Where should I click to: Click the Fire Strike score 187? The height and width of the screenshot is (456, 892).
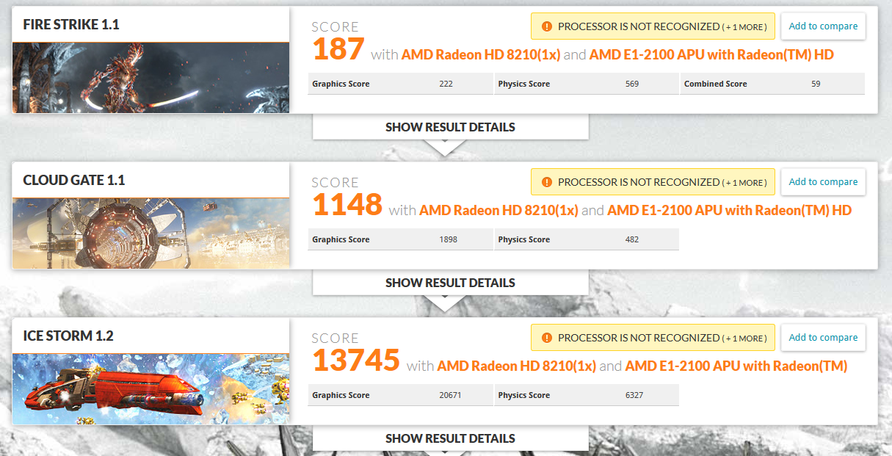(338, 49)
